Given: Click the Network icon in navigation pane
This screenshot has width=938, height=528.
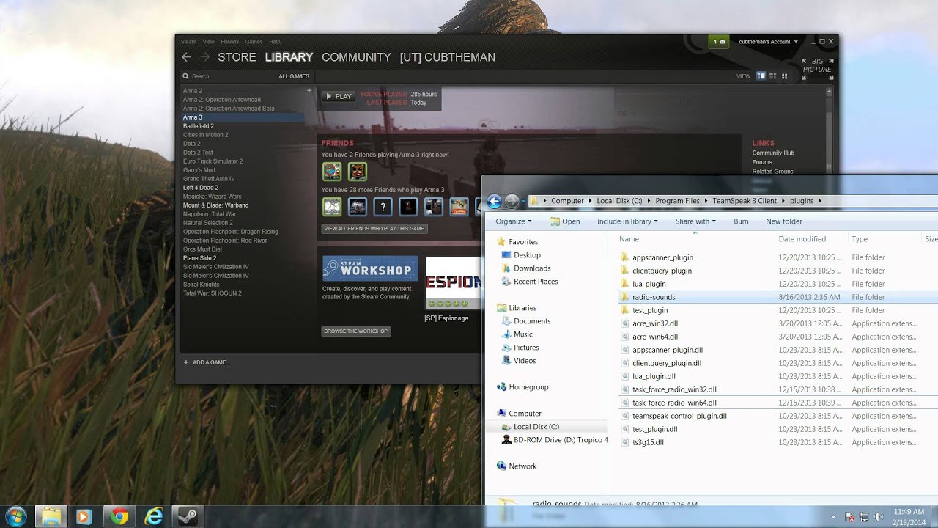Looking at the screenshot, I should click(x=501, y=466).
